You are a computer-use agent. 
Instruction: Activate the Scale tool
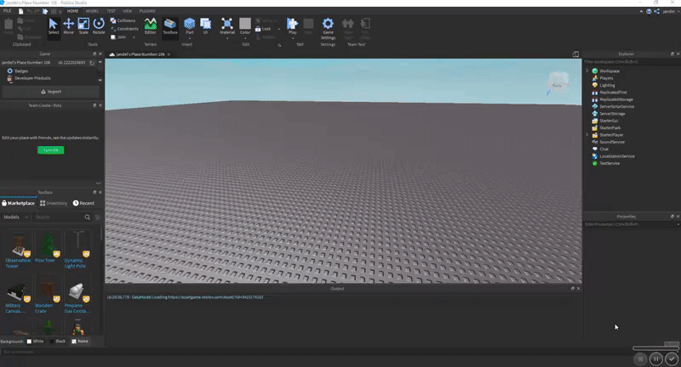(x=83, y=26)
